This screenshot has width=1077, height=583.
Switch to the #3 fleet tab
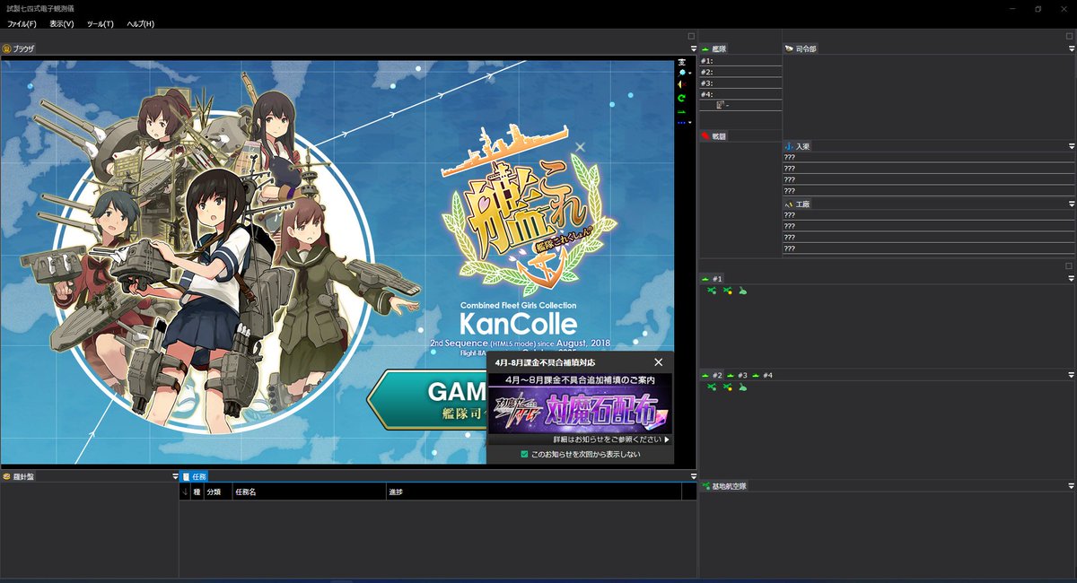point(738,375)
